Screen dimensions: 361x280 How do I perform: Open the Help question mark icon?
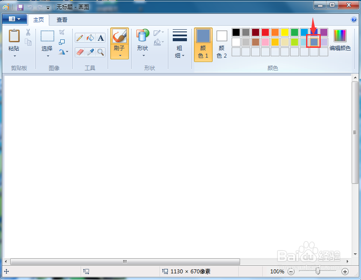click(353, 19)
